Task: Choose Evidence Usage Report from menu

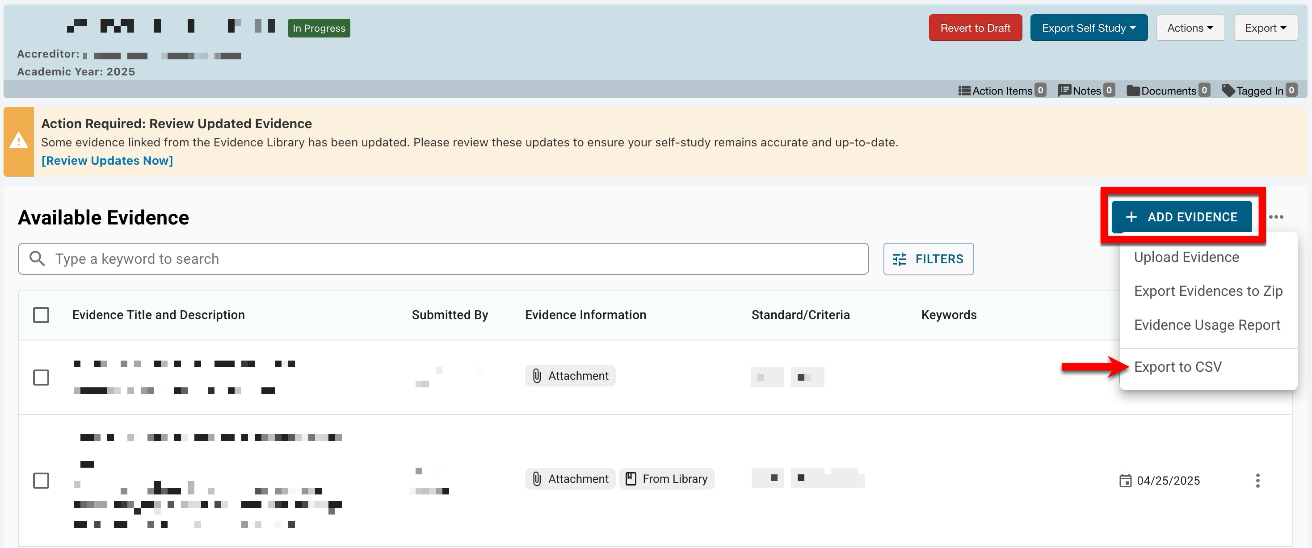Action: tap(1207, 325)
